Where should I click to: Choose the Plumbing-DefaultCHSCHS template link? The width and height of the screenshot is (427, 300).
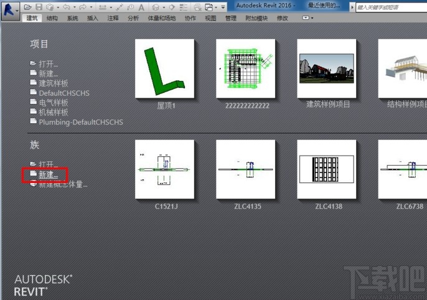point(81,122)
